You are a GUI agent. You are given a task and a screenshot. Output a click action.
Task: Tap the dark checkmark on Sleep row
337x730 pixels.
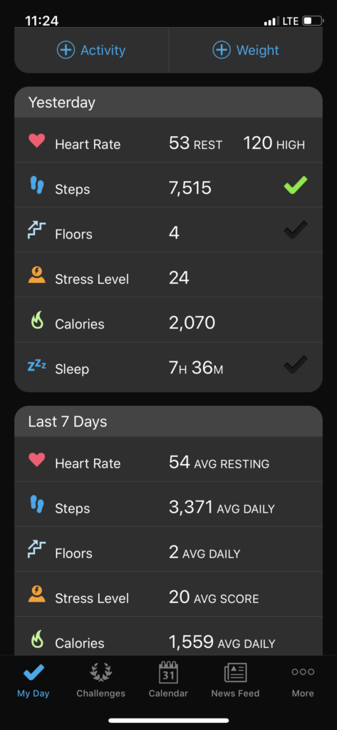pos(296,365)
